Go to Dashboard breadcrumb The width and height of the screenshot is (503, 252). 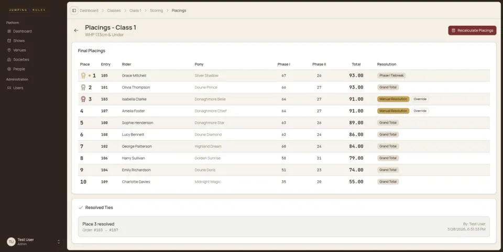click(89, 10)
